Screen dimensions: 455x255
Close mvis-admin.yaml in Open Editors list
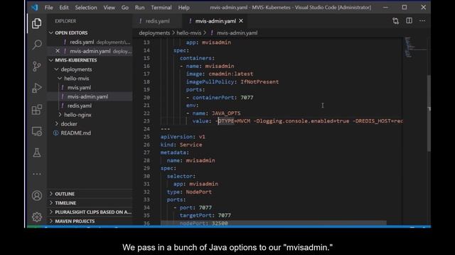pyautogui.click(x=58, y=51)
